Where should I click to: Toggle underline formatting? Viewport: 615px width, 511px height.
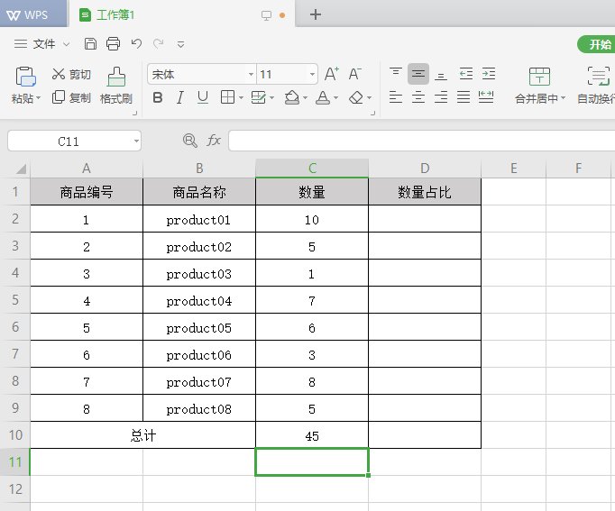coord(202,97)
